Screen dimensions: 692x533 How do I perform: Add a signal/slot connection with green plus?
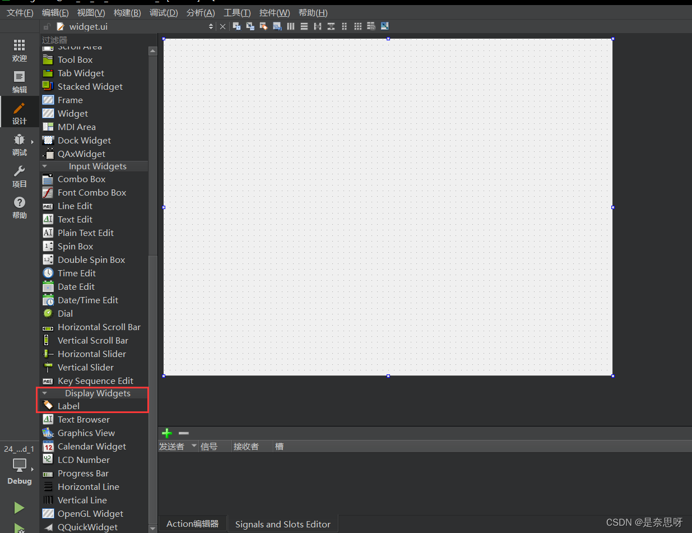167,433
